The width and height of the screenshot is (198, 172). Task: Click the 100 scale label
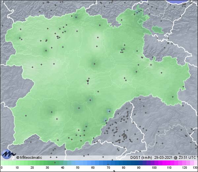click(154, 168)
